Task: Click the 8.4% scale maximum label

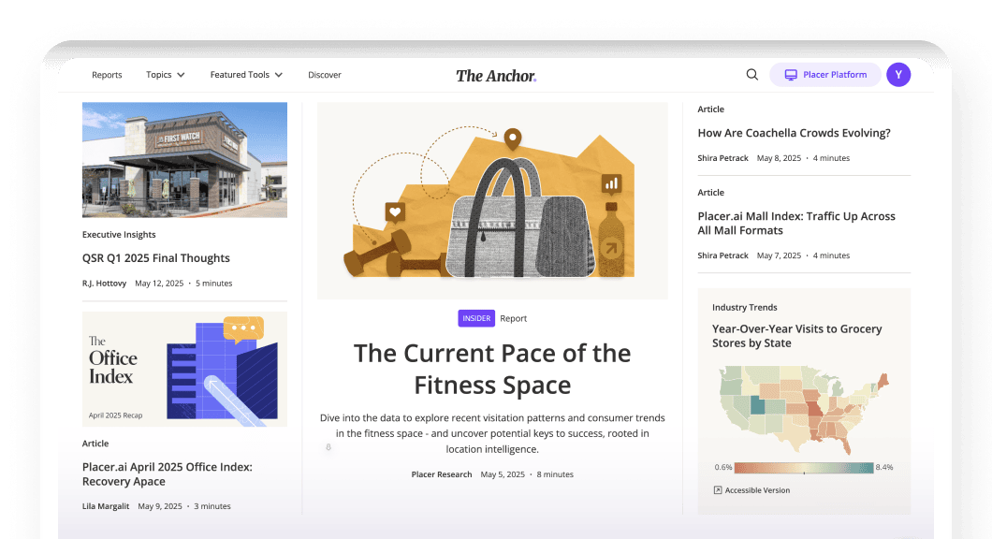Action: [x=884, y=468]
